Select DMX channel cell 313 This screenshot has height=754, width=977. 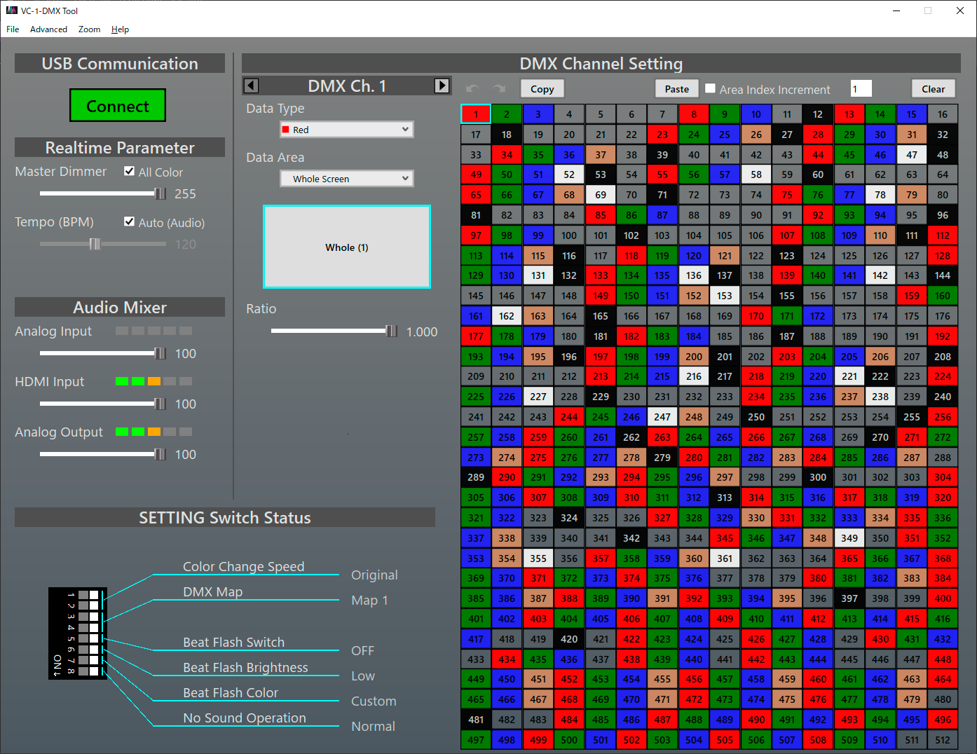point(725,498)
